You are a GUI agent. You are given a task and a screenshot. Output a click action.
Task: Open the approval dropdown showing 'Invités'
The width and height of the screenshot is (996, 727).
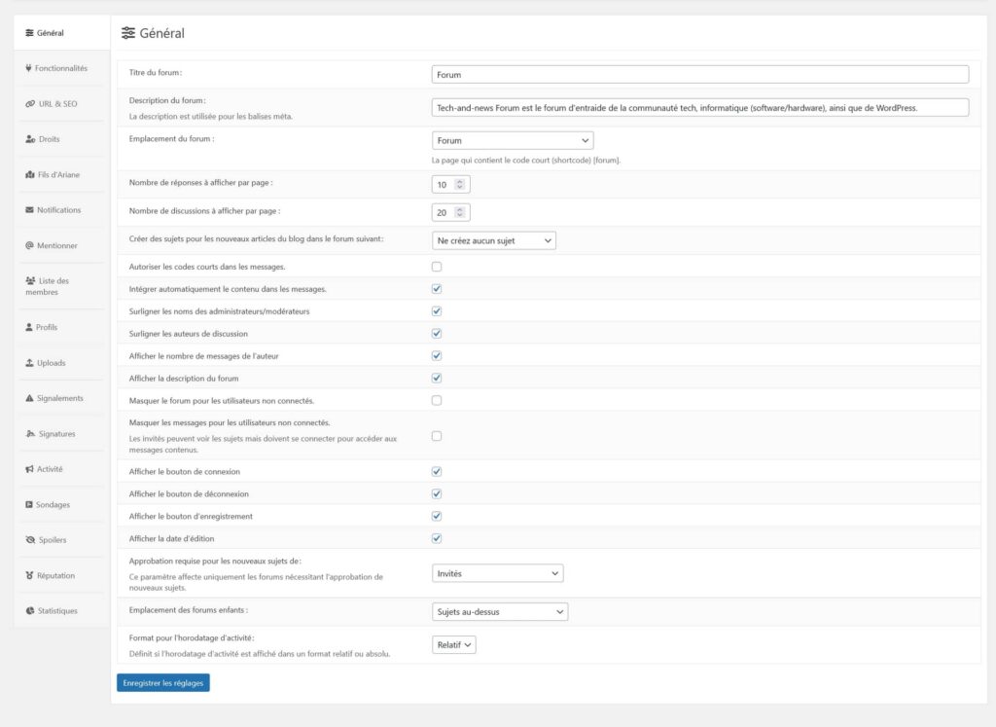coord(497,572)
